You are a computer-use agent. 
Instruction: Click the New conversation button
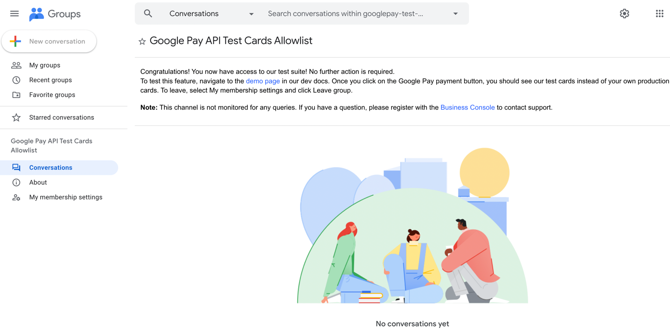(x=49, y=42)
